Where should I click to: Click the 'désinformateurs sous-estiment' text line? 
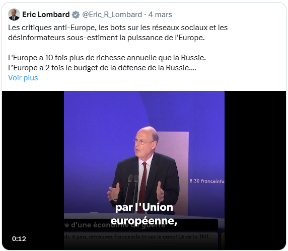(x=106, y=38)
